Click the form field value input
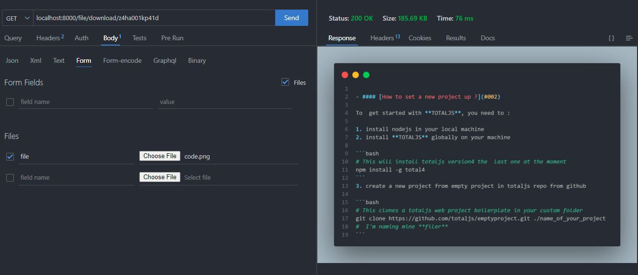This screenshot has height=275, width=638. point(225,102)
